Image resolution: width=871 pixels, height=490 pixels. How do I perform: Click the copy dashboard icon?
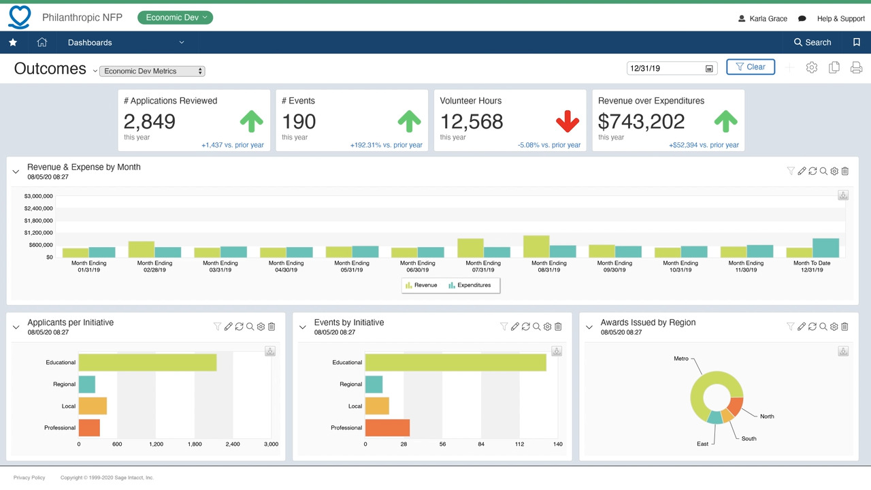point(834,67)
